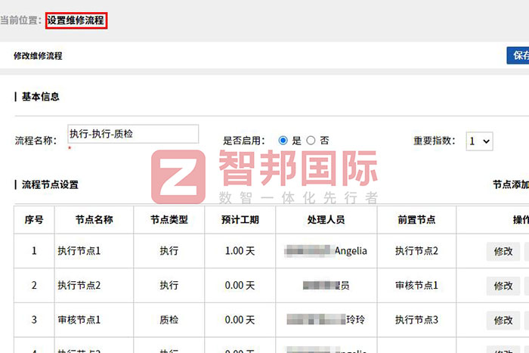Focus the 流程名称 text field
Viewport: 529px width, 353px height.
pyautogui.click(x=133, y=134)
